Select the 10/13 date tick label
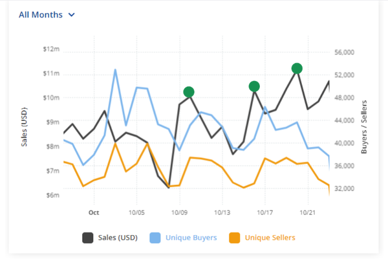The height and width of the screenshot is (259, 388). 222,212
